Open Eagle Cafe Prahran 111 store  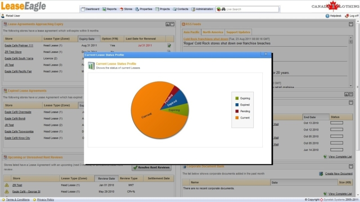pos(19,45)
